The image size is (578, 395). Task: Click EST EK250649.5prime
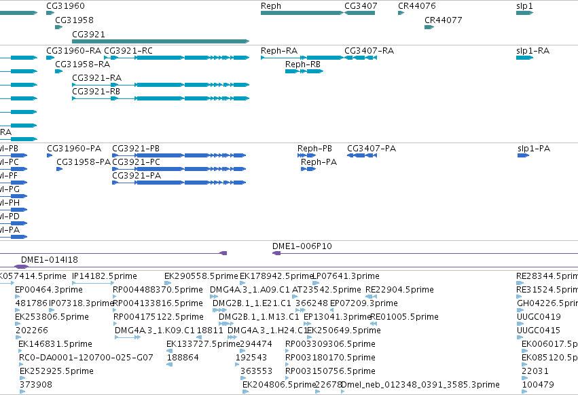click(309, 337)
